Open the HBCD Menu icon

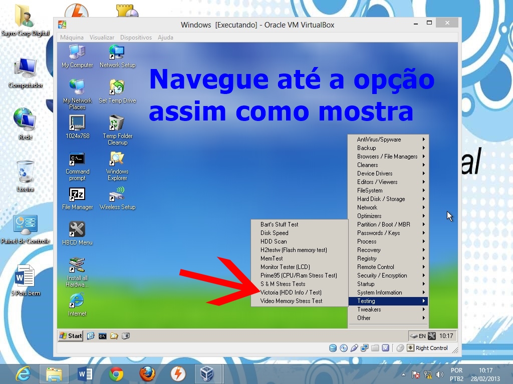[x=77, y=233]
